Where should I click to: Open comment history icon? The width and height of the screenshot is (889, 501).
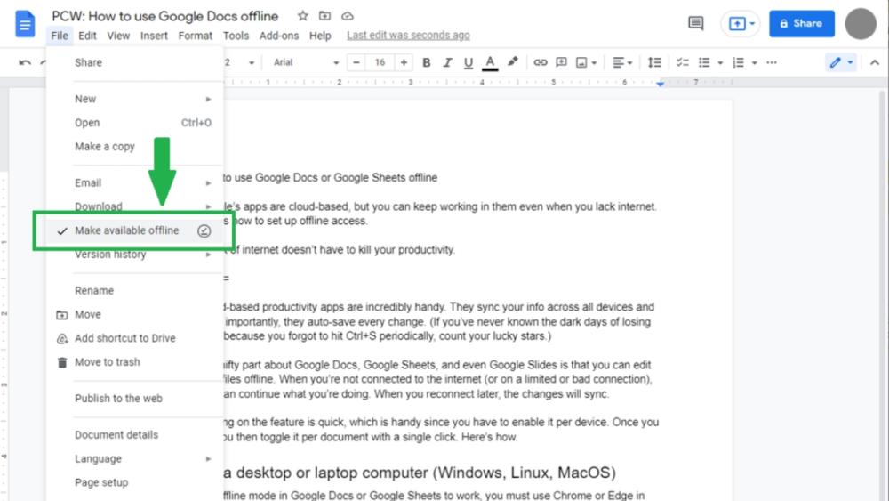coord(696,23)
